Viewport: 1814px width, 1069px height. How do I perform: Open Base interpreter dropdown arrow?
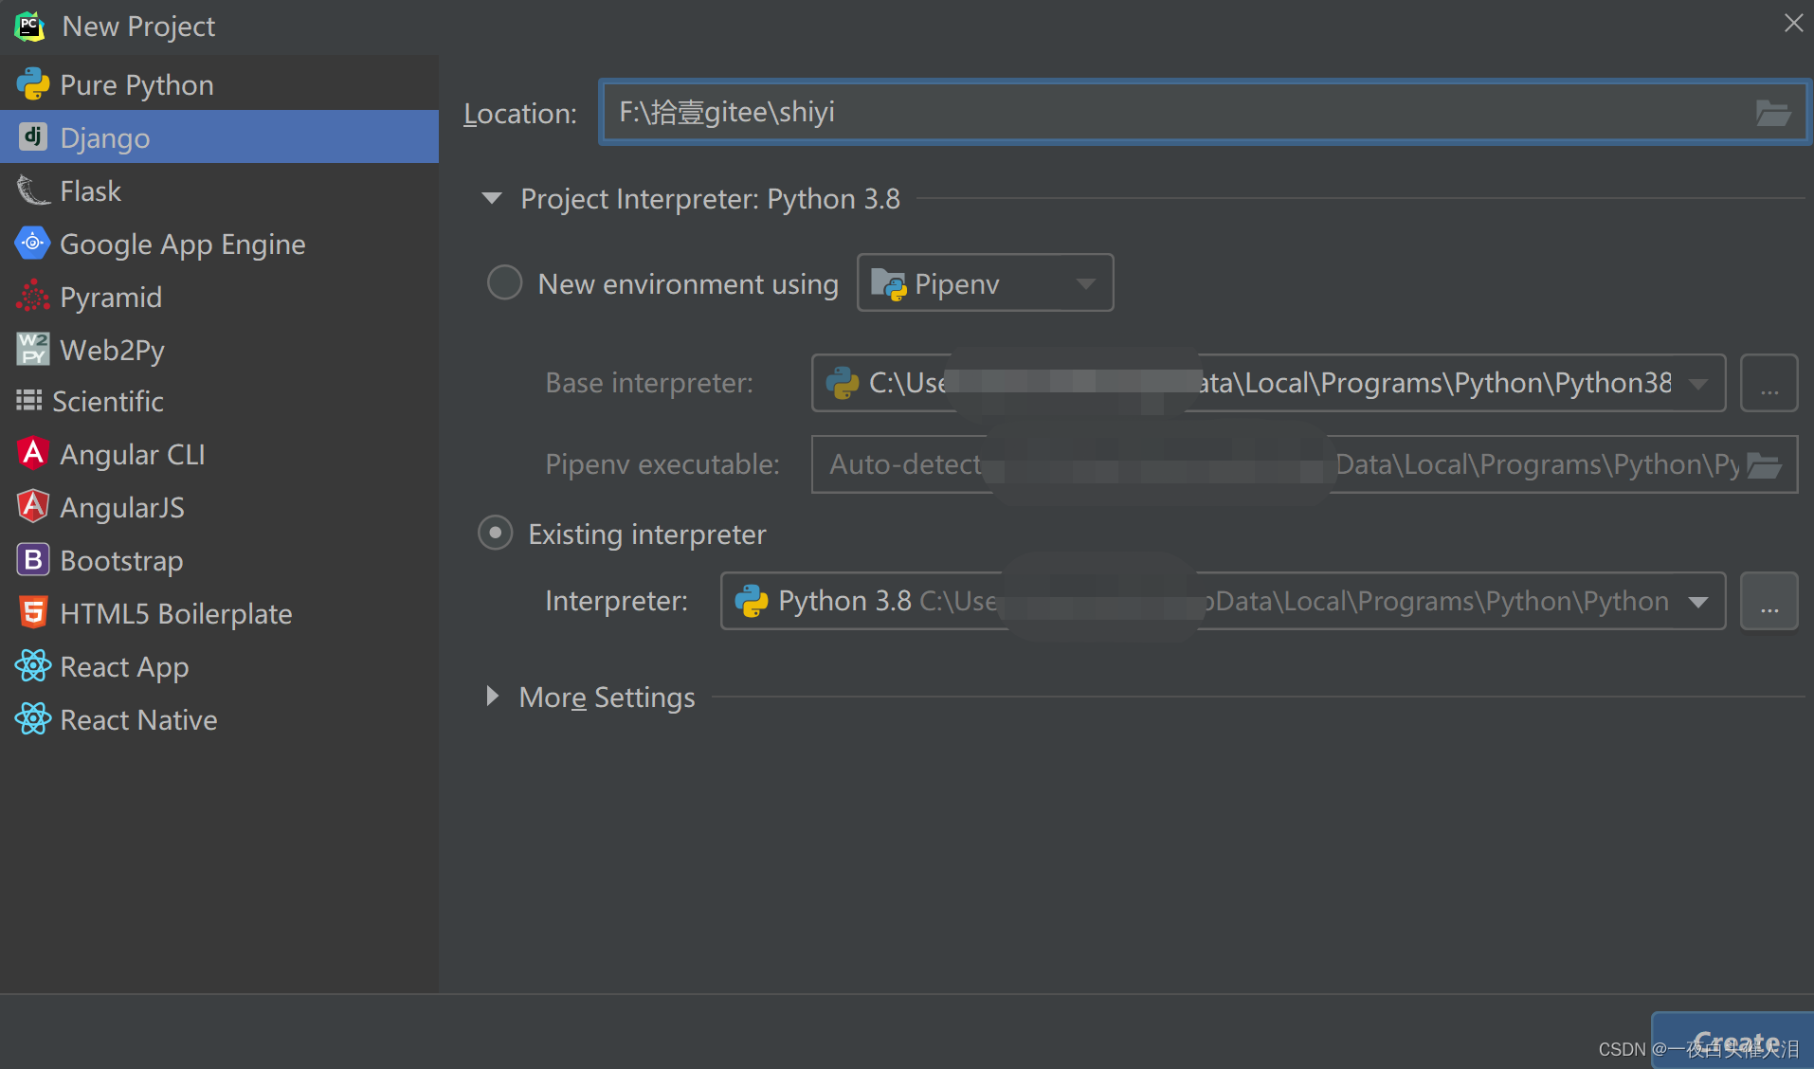click(1698, 384)
